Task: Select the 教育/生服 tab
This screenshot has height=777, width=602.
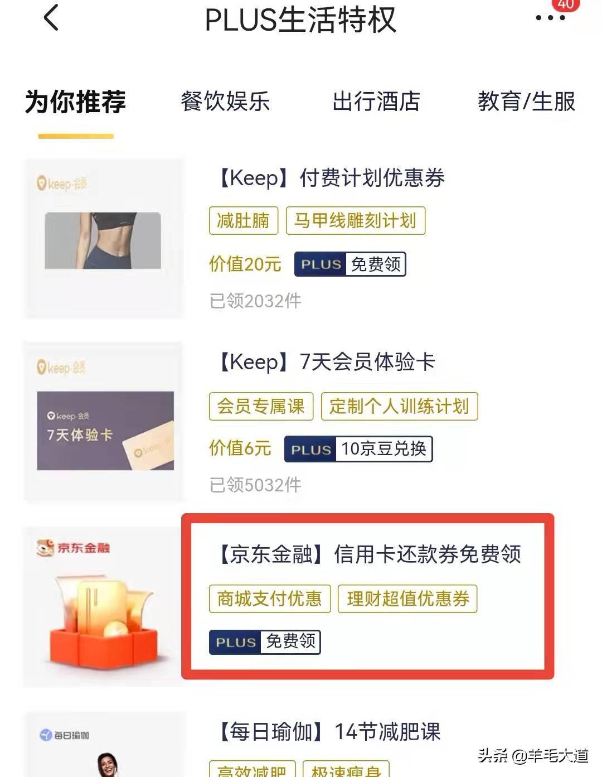Action: coord(526,102)
